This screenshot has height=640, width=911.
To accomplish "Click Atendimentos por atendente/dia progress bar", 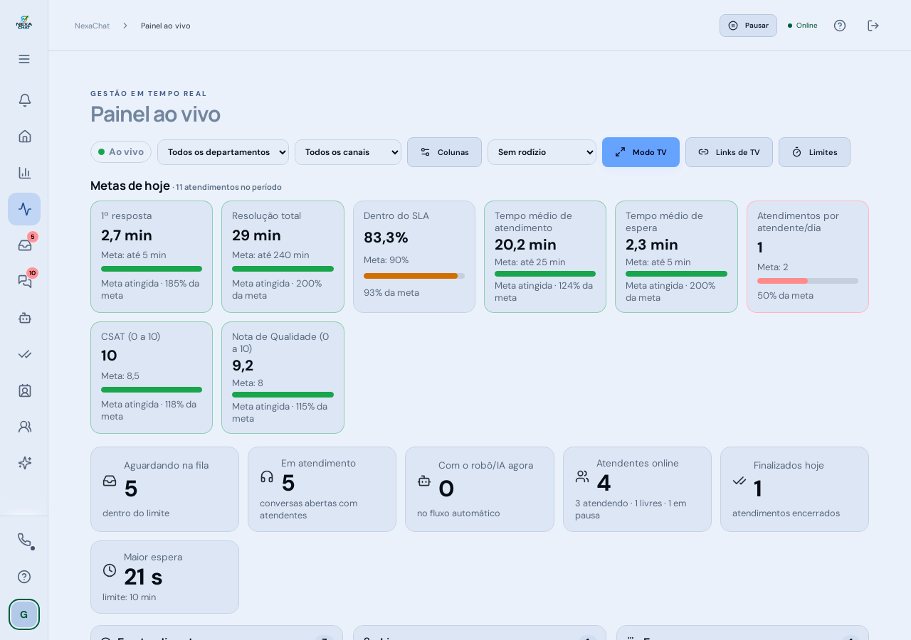I will pos(808,281).
